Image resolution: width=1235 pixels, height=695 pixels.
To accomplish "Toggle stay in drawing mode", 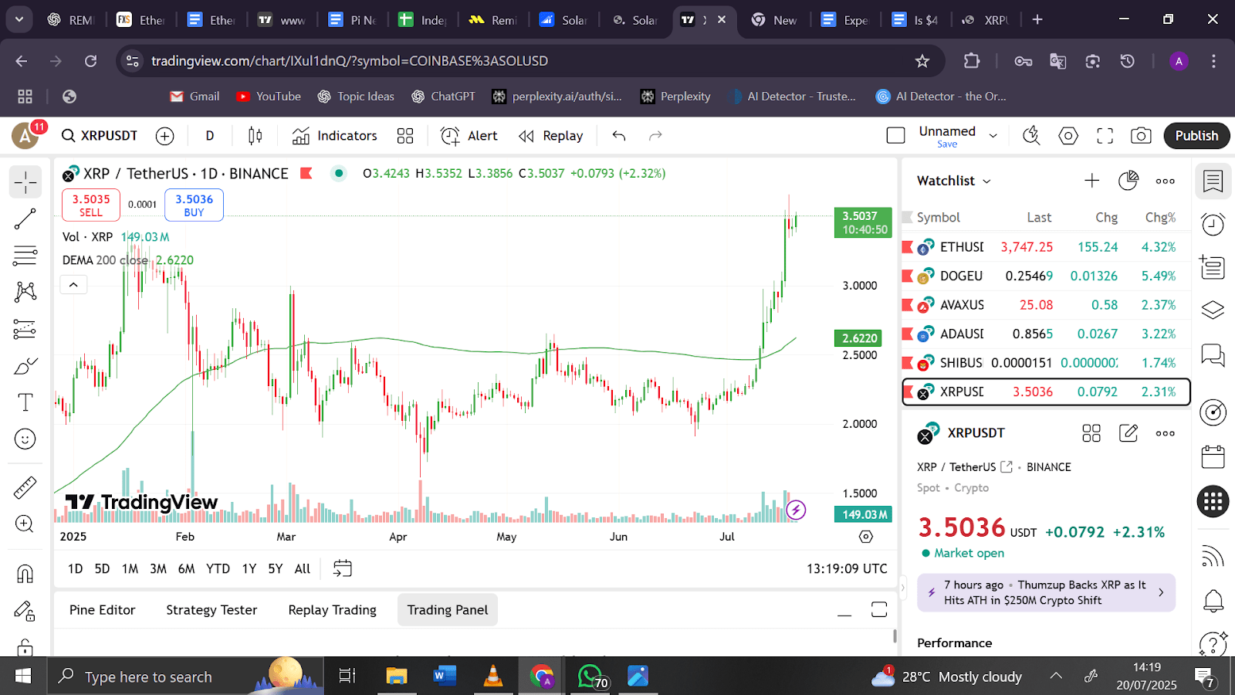I will coord(25,612).
